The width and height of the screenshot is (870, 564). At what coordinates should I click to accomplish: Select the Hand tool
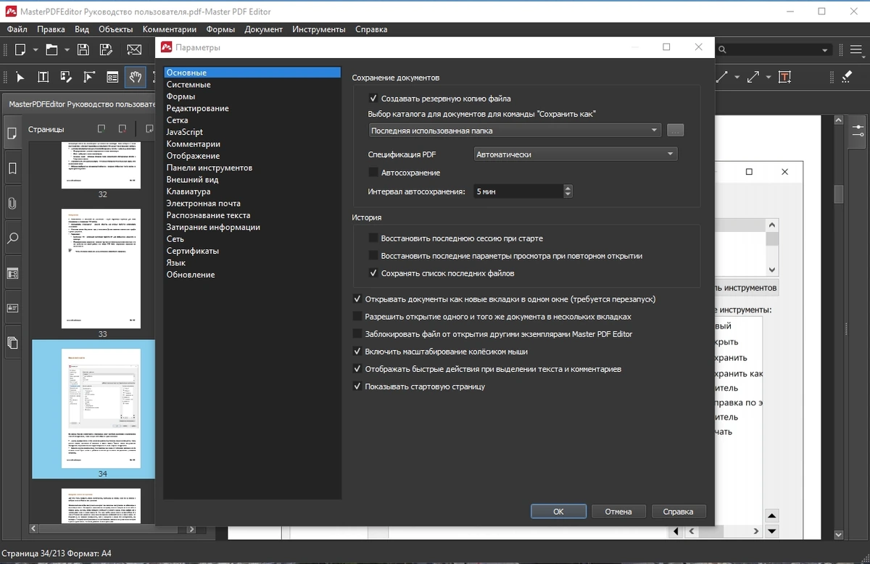pos(135,76)
